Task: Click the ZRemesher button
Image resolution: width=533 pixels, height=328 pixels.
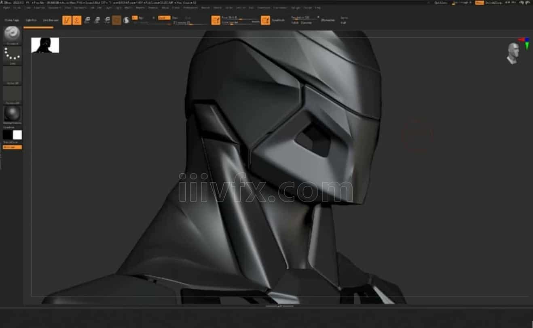Action: [328, 20]
